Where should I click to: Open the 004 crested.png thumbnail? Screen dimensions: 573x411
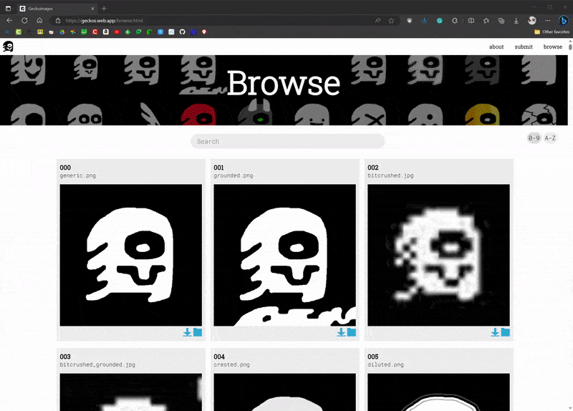coord(284,392)
